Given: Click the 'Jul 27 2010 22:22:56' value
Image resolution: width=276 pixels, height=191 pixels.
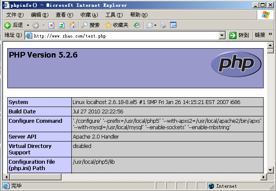Looking at the screenshot, I should (x=98, y=111).
